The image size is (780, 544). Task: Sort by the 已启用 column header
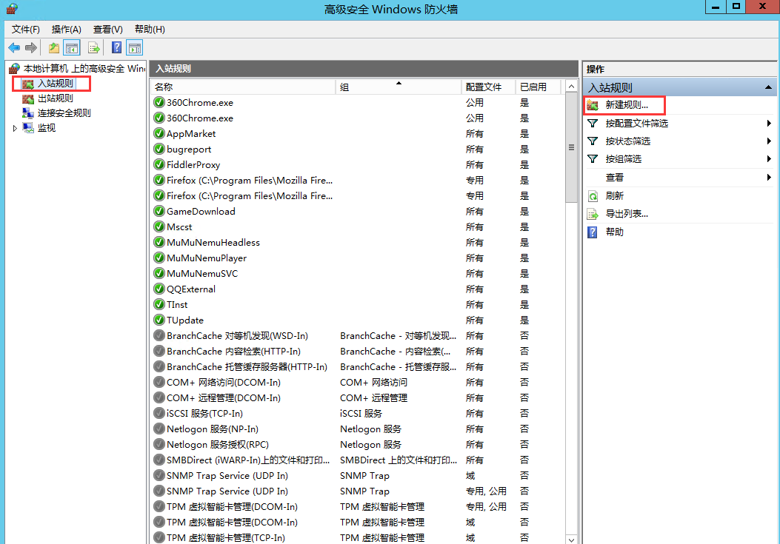point(537,87)
